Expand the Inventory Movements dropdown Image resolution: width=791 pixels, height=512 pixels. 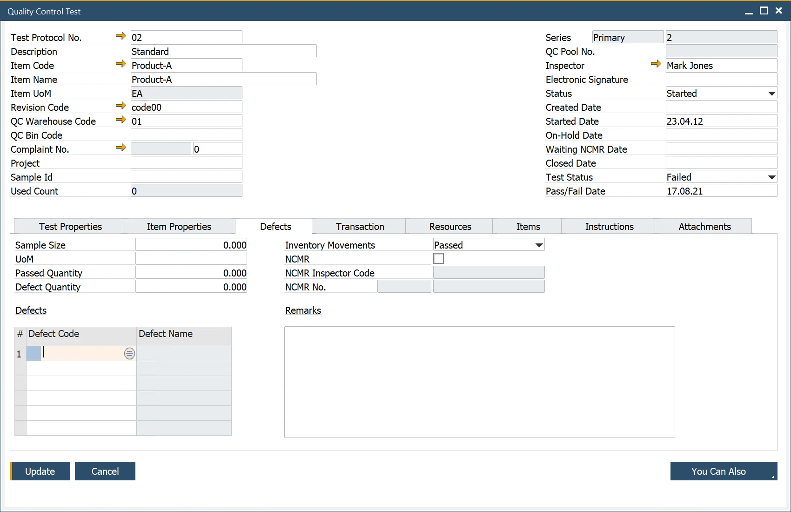click(x=539, y=245)
